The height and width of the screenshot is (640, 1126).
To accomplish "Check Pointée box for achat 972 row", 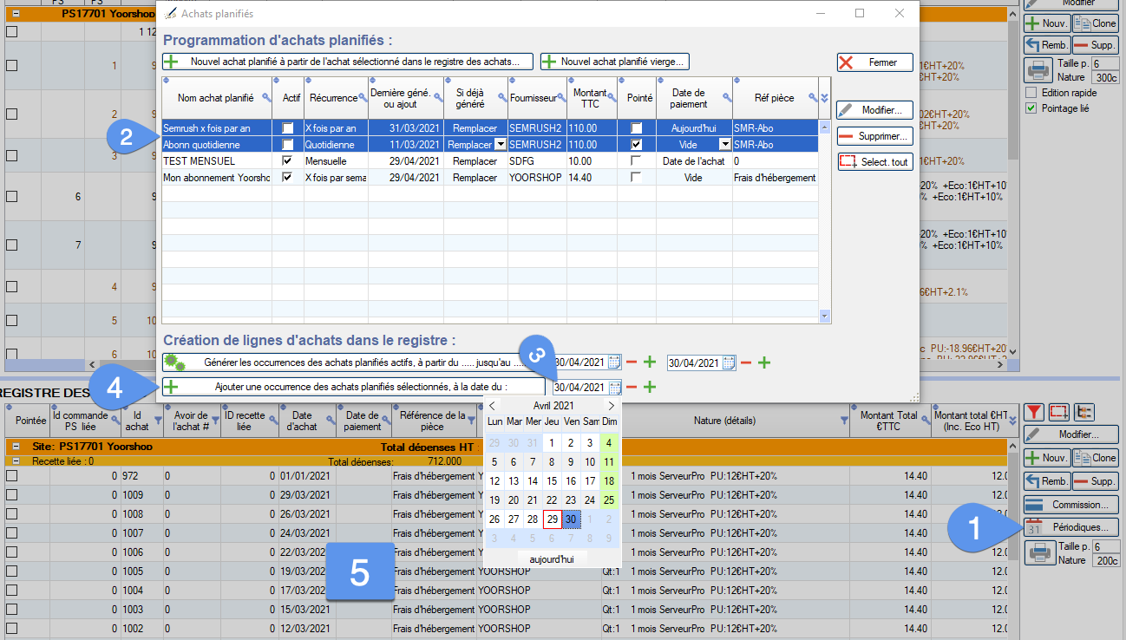I will click(x=11, y=475).
